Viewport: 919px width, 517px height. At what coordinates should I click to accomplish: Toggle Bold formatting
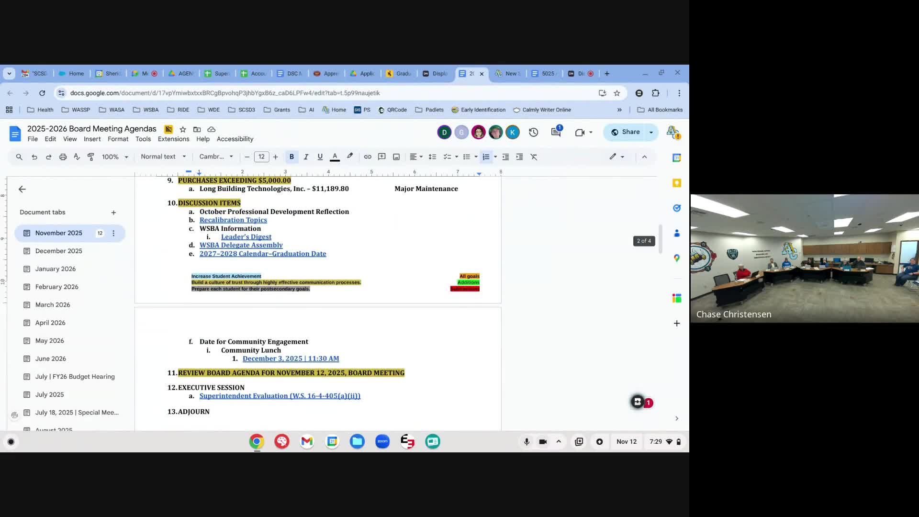291,157
